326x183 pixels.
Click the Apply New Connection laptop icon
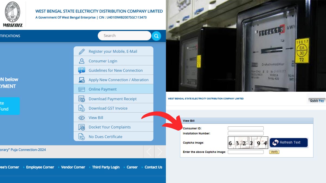82,79
